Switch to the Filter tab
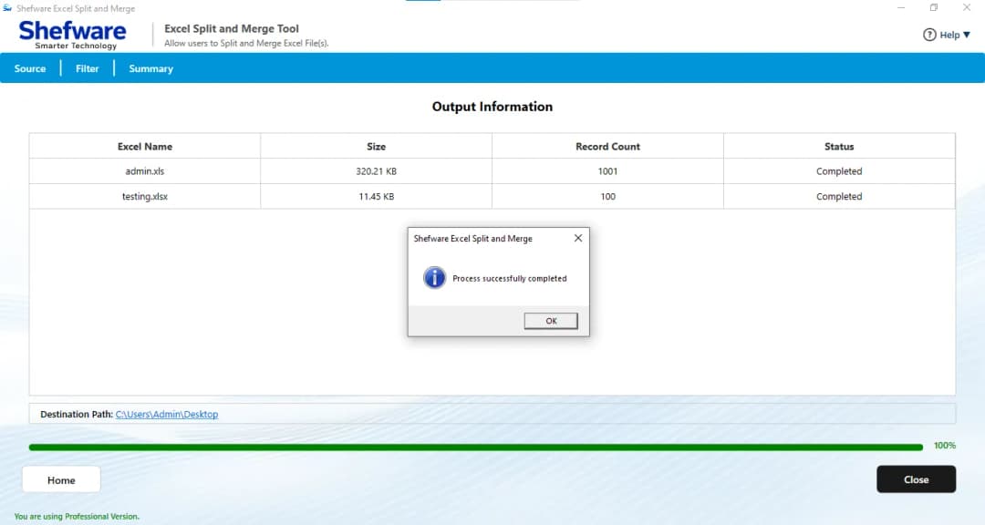 point(88,68)
